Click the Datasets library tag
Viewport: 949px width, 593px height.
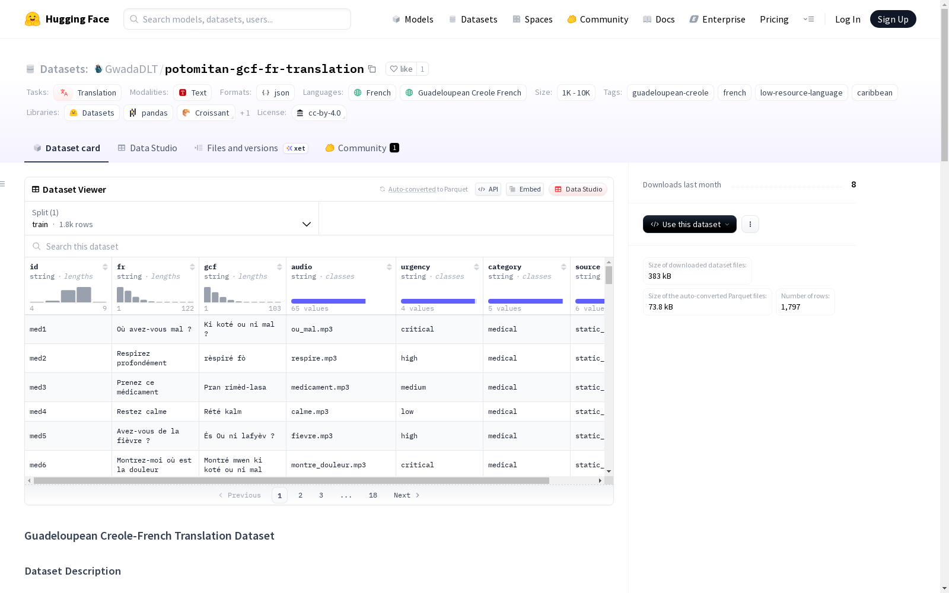(x=92, y=113)
